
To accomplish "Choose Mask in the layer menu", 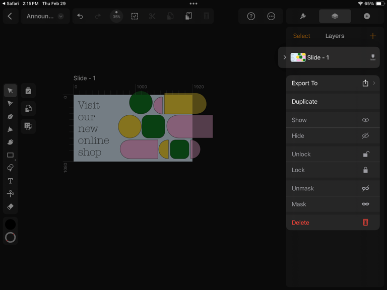I will click(x=333, y=204).
